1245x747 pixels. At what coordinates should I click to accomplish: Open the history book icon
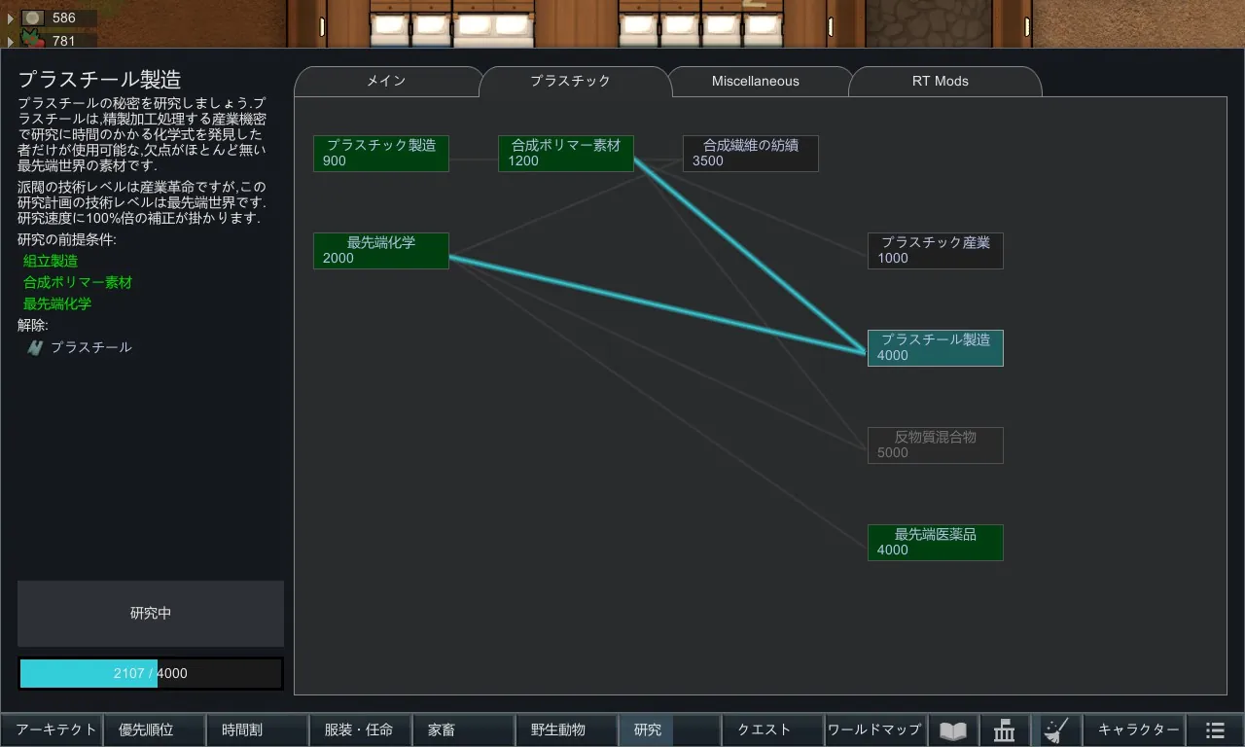tap(953, 730)
